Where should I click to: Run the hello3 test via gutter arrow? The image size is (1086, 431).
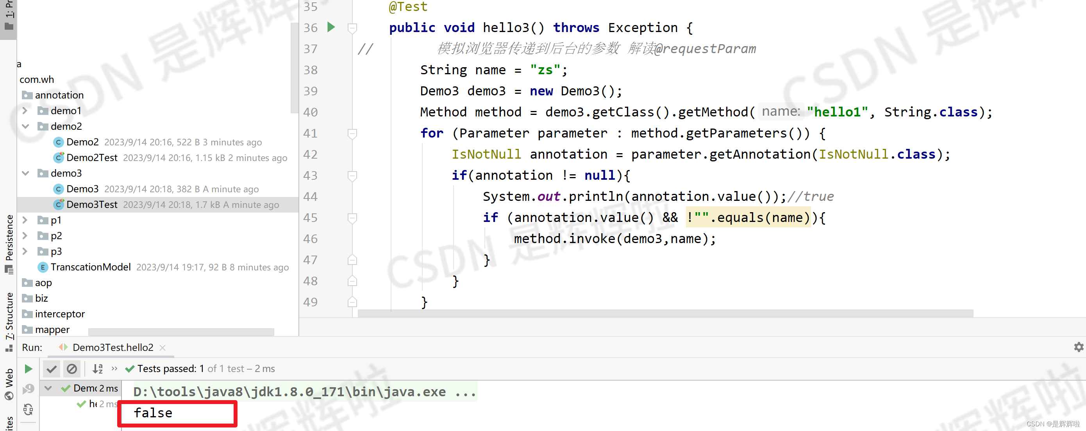pyautogui.click(x=331, y=27)
